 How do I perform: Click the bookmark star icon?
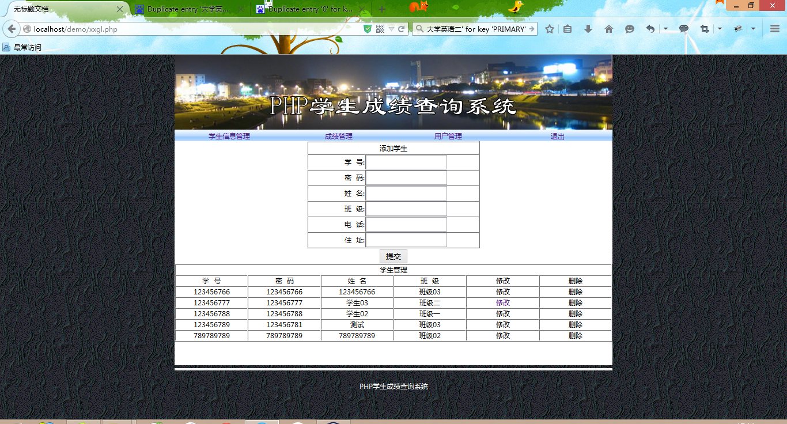(x=549, y=28)
